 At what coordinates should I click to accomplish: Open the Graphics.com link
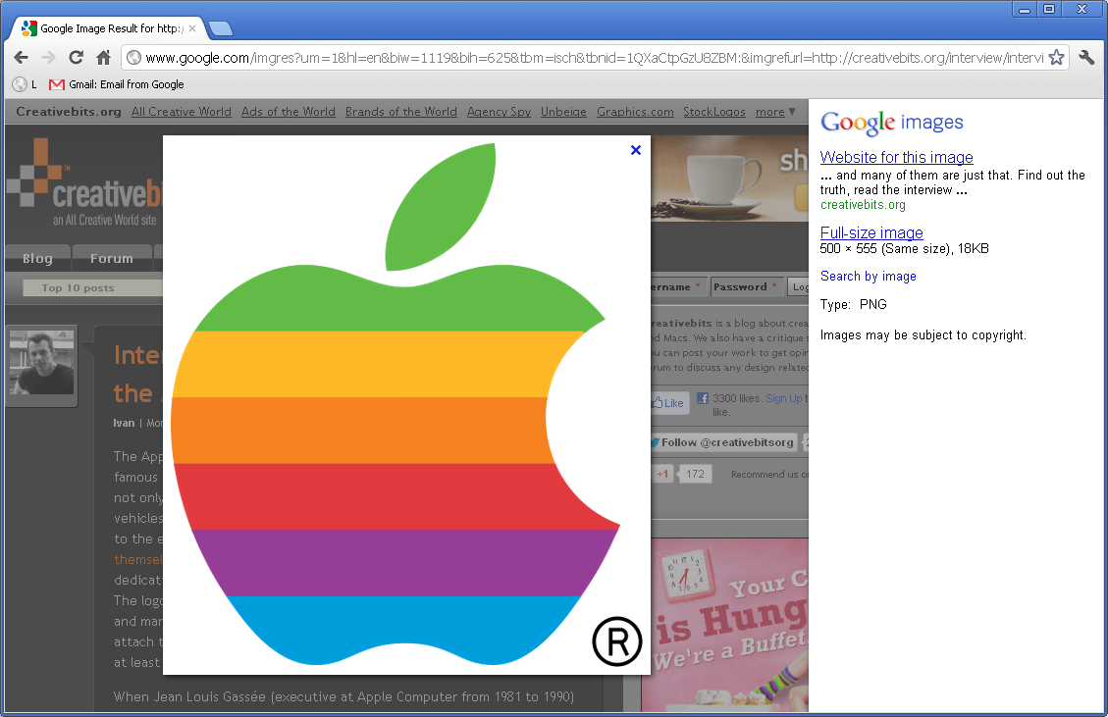[x=635, y=112]
